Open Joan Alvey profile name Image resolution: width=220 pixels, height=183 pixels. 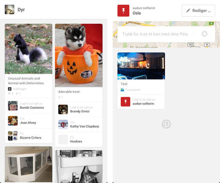tap(28, 123)
